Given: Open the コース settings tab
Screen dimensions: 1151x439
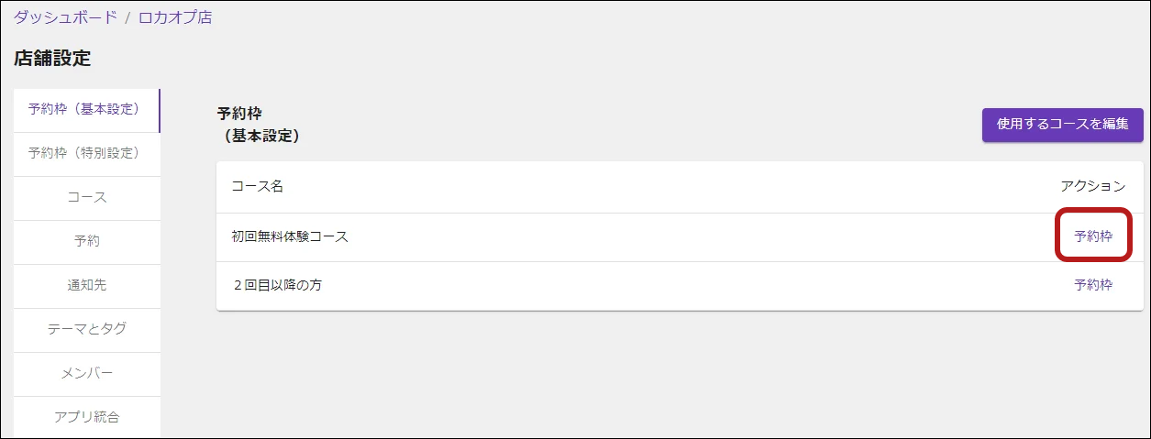Looking at the screenshot, I should 87,198.
